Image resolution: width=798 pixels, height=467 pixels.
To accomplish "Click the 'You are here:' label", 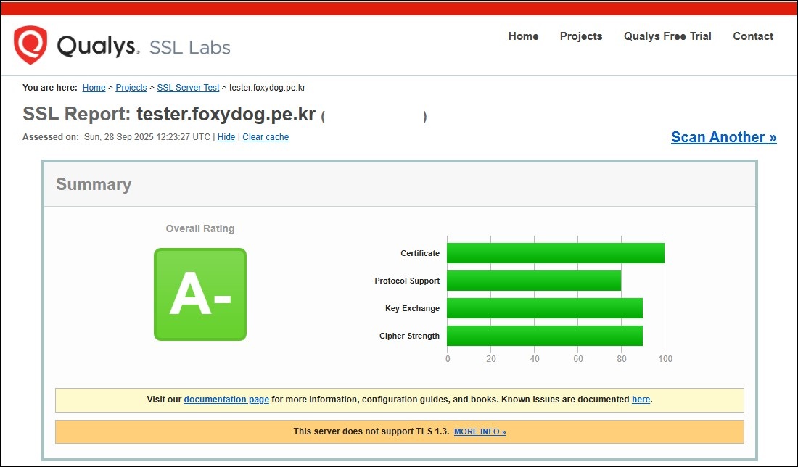I will click(x=50, y=88).
